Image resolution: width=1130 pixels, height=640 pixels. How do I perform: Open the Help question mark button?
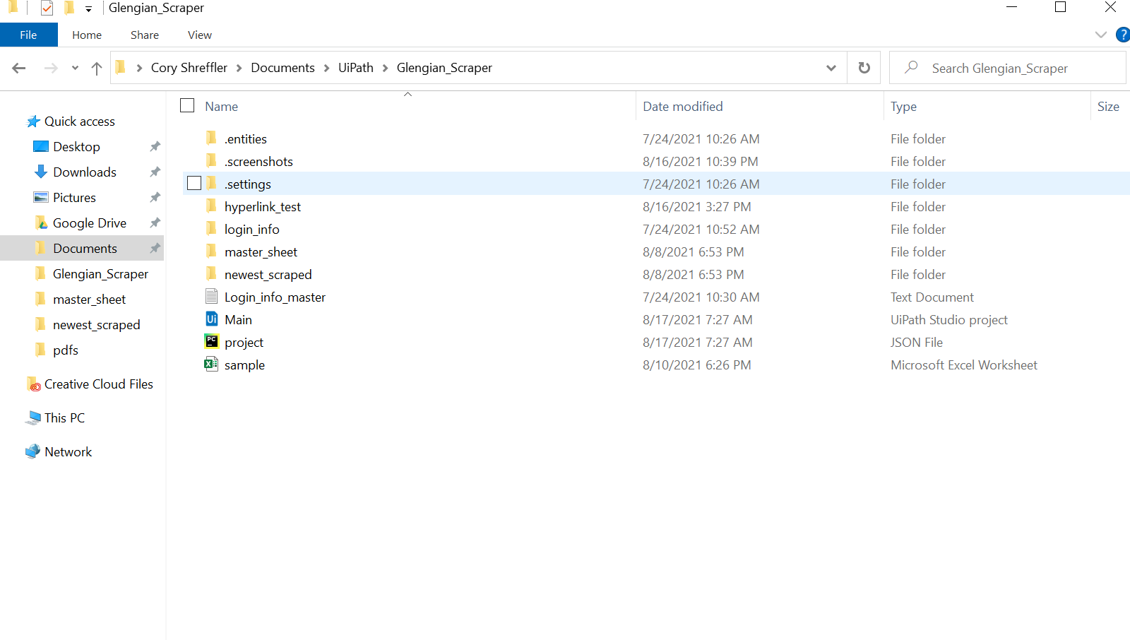tap(1123, 34)
